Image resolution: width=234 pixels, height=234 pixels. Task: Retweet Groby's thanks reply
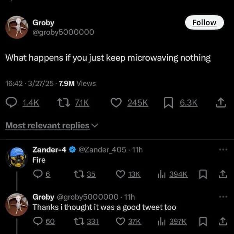pos(78,222)
